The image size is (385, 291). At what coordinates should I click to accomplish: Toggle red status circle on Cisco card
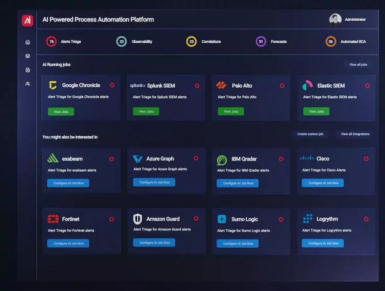point(367,159)
